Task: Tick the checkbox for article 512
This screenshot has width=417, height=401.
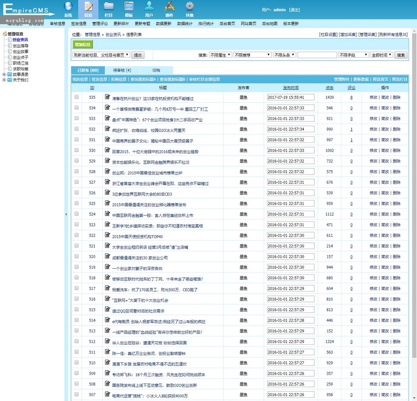Action: pyautogui.click(x=76, y=341)
